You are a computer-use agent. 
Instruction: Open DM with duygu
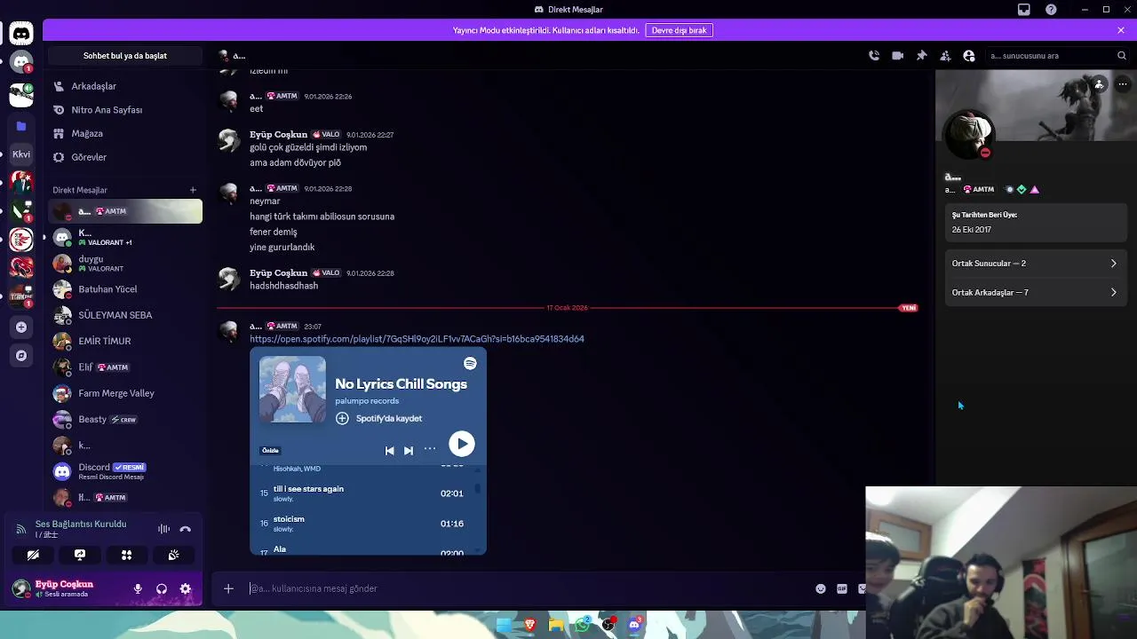click(125, 264)
